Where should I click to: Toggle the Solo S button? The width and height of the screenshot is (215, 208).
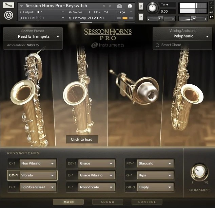(141, 6)
